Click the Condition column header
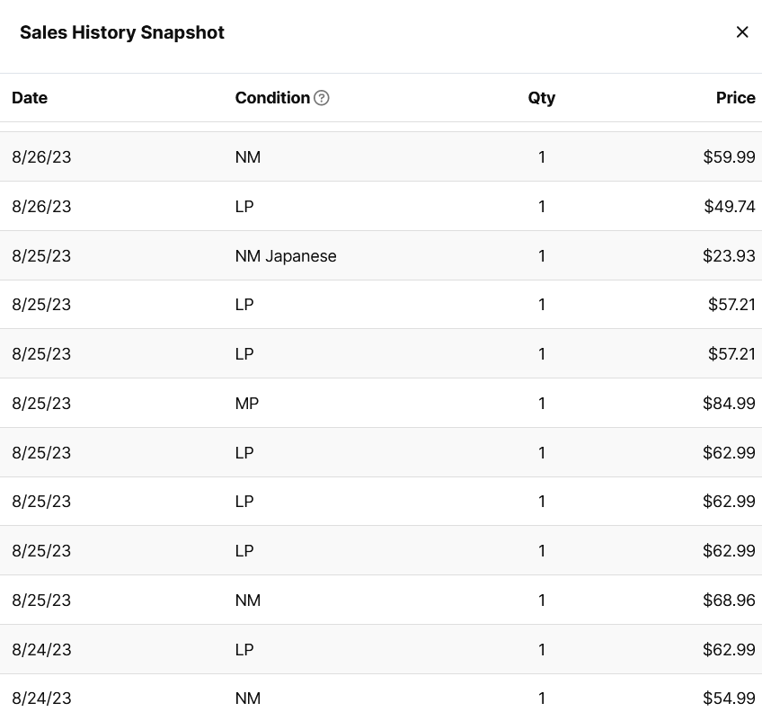This screenshot has width=762, height=721. [272, 98]
